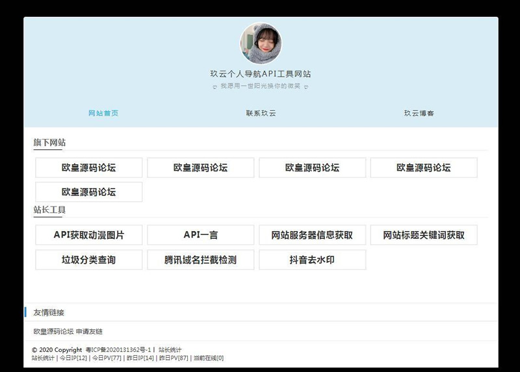This screenshot has height=372, width=520.
Task: Click the 欧皇源码论坛 link under 友情链接
Action: click(x=53, y=332)
